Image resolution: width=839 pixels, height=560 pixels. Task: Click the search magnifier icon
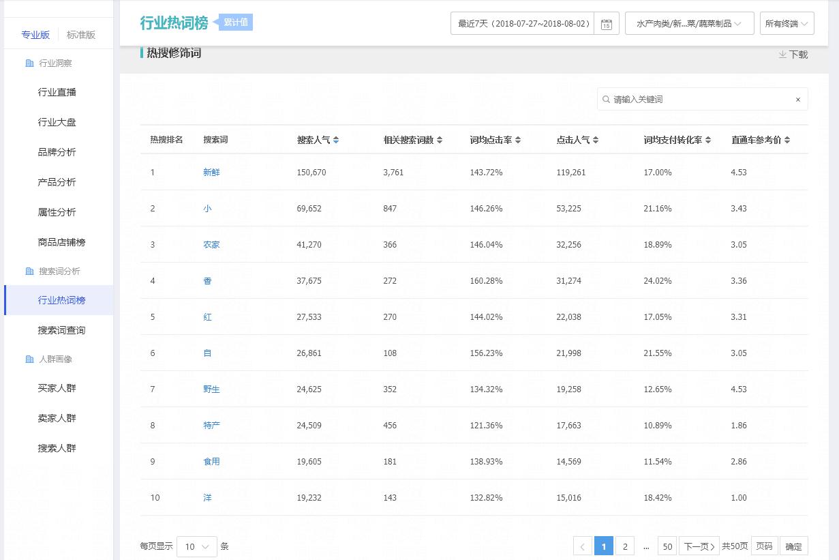[605, 99]
